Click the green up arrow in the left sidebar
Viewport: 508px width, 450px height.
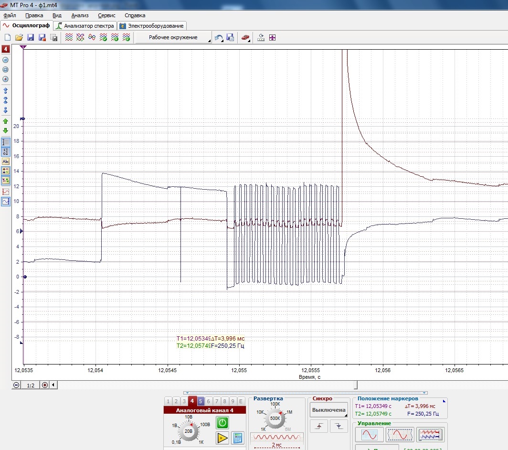coord(6,121)
